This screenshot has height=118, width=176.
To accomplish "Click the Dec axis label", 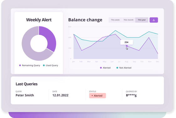I will [x=158, y=62].
